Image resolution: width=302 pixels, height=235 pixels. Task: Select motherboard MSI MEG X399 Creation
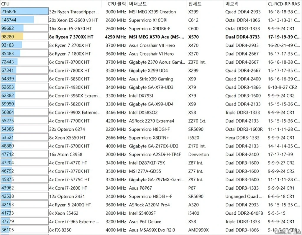click(x=152, y=12)
